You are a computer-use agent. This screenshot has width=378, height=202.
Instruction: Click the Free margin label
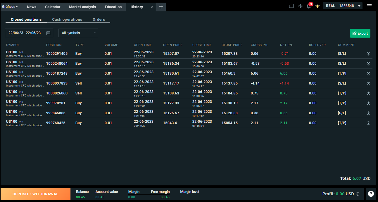pyautogui.click(x=160, y=192)
